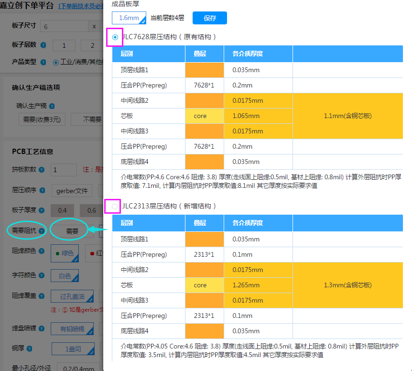
Task: Click help icon next to 板子层数
Action: pyautogui.click(x=43, y=45)
